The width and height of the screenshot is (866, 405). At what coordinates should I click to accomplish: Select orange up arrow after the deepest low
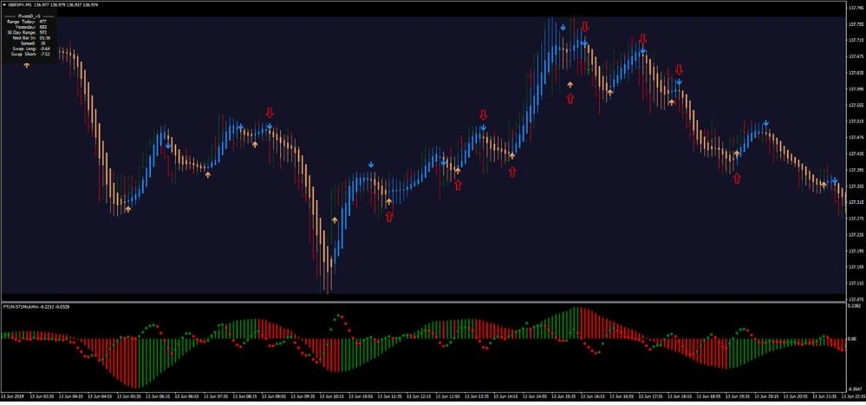[334, 220]
